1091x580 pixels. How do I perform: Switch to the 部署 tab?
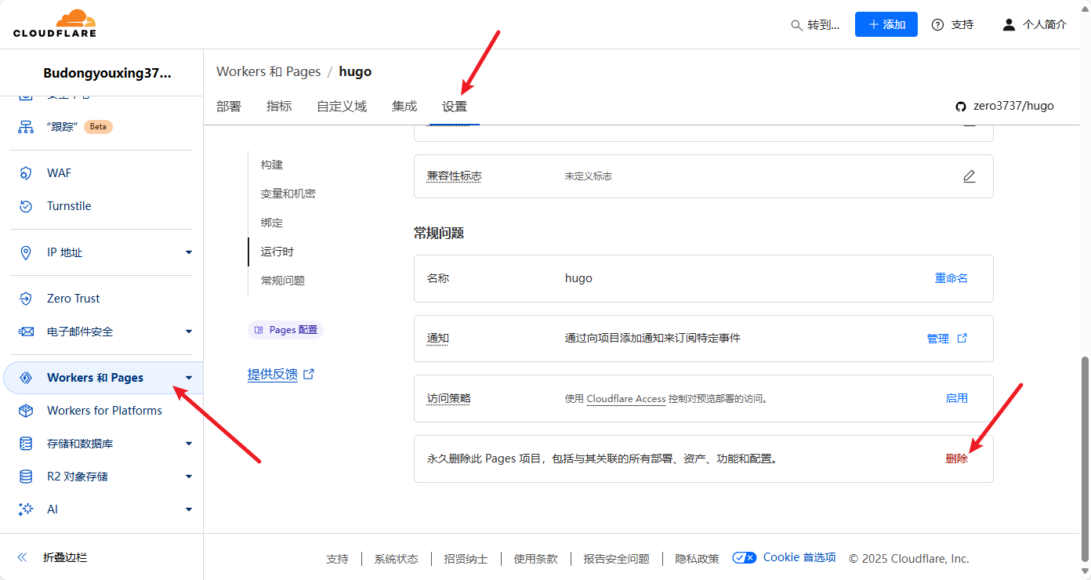[x=229, y=107]
